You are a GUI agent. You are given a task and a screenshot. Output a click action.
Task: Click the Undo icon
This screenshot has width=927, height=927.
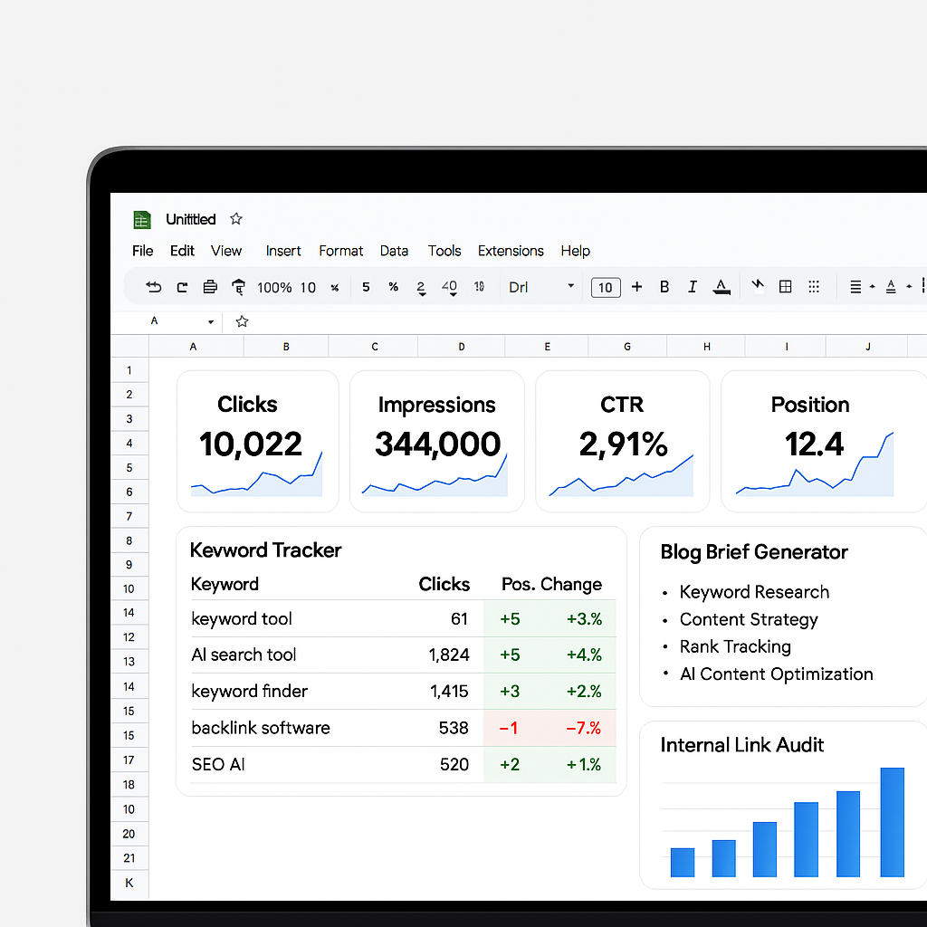point(153,287)
